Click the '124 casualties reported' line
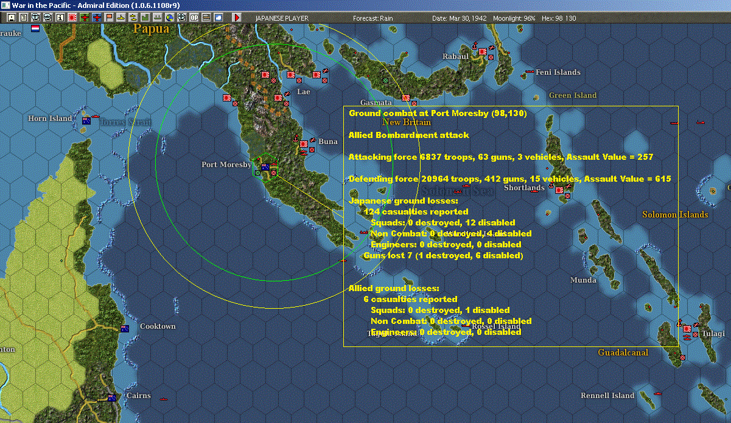This screenshot has height=423, width=731. pos(416,211)
